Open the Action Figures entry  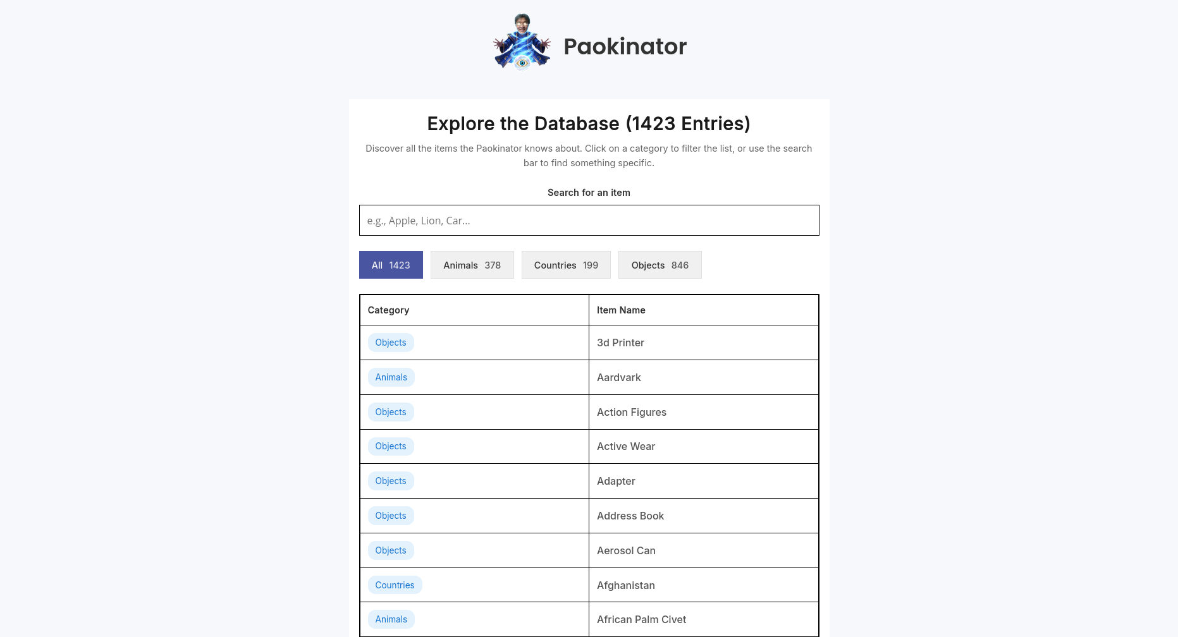(631, 411)
